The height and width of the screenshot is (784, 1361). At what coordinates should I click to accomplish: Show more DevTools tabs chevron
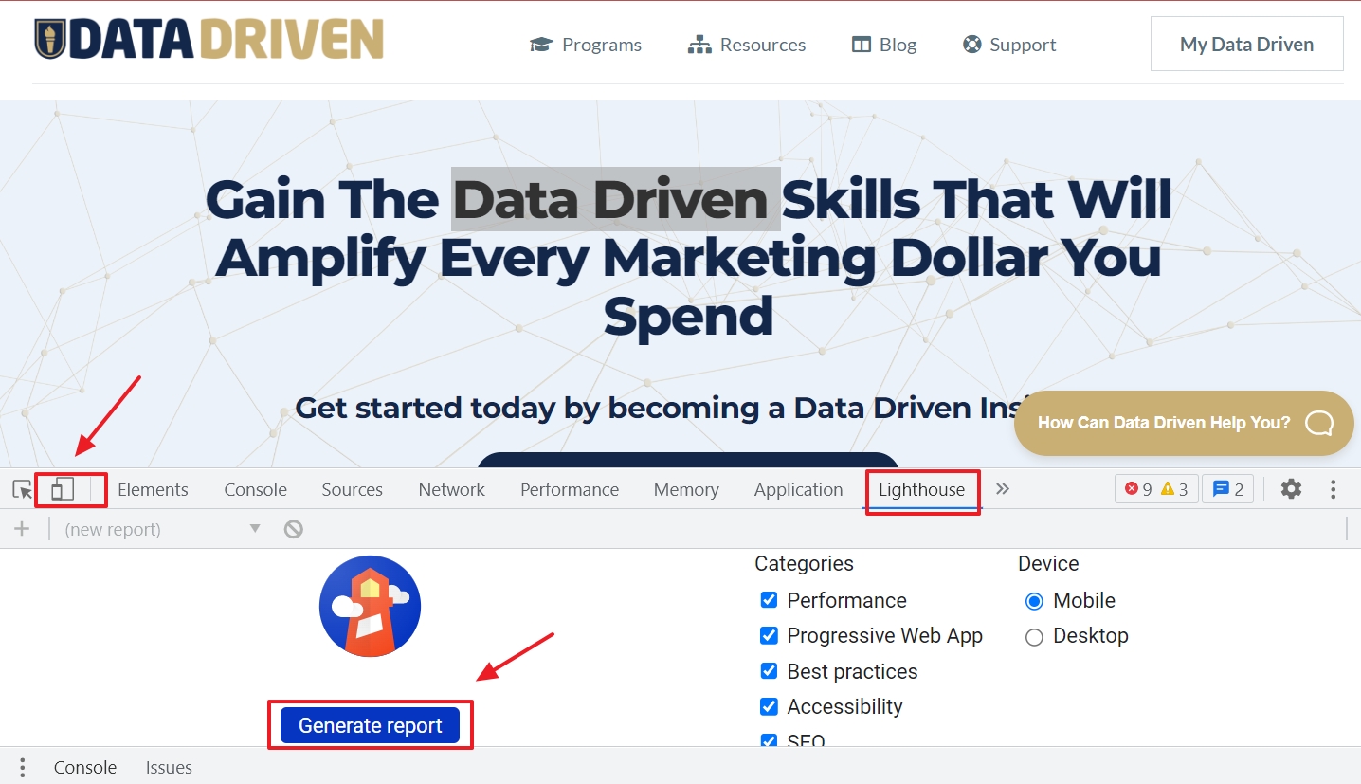click(1003, 489)
